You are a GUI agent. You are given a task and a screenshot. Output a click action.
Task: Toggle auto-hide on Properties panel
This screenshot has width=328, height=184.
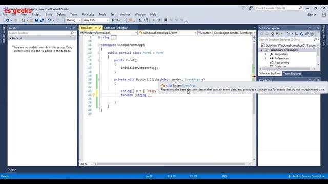[x=314, y=80]
